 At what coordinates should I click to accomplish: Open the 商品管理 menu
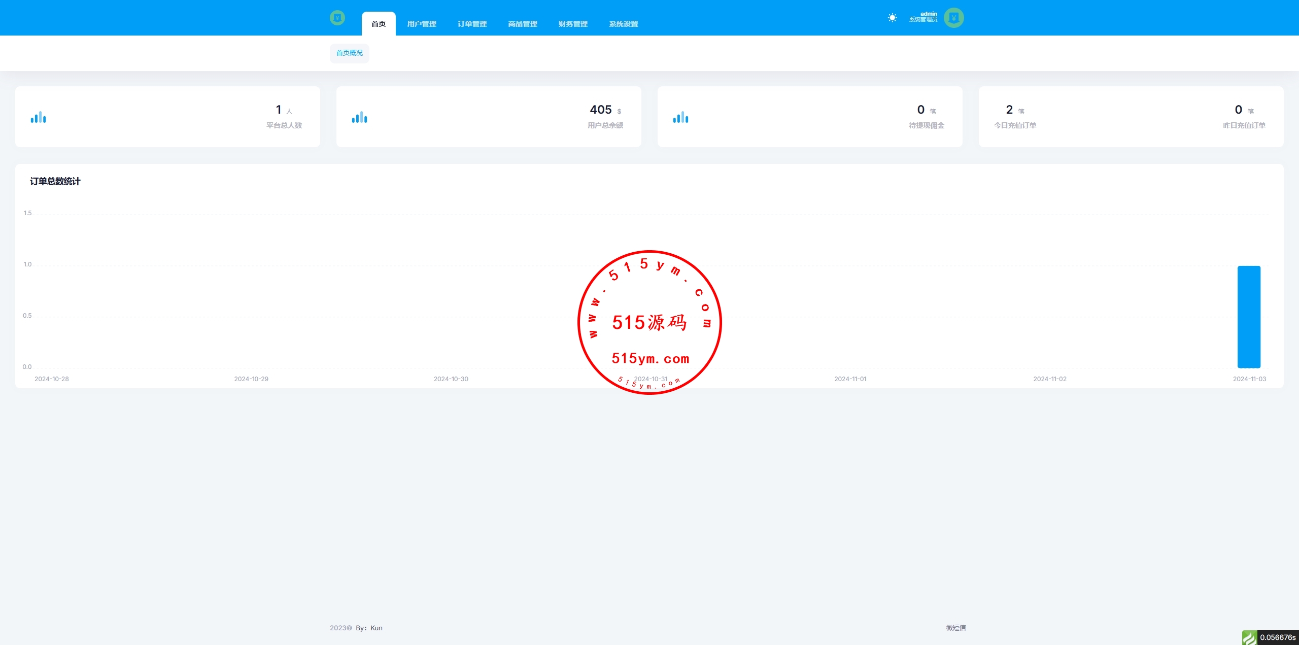pos(523,24)
